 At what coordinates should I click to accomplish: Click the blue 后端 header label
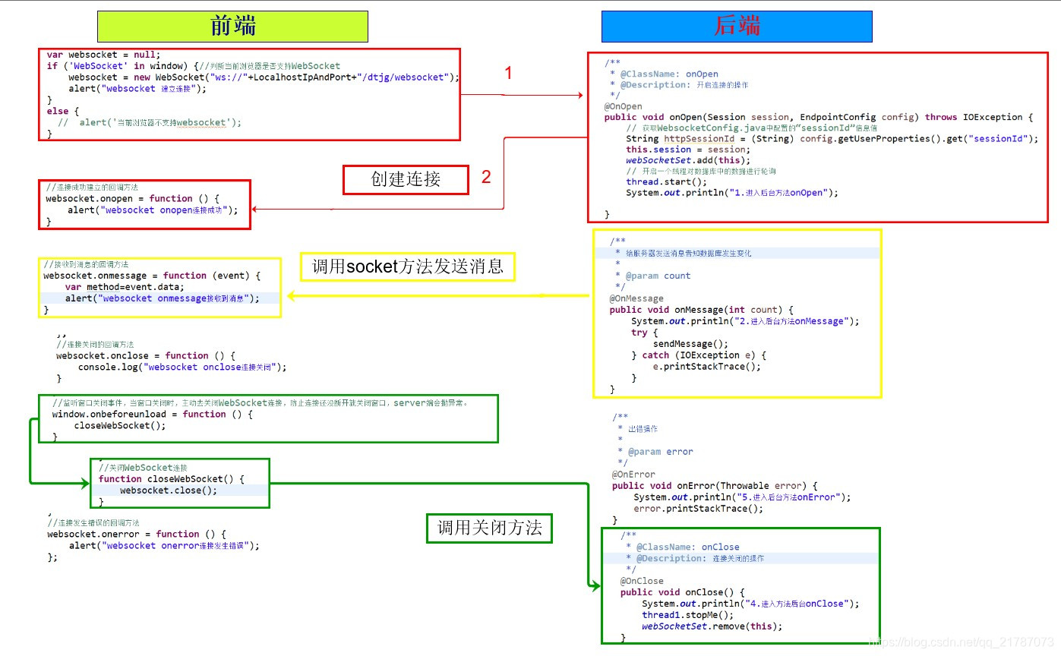tap(737, 27)
